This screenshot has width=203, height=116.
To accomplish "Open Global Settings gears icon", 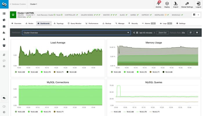I will pos(187,3).
